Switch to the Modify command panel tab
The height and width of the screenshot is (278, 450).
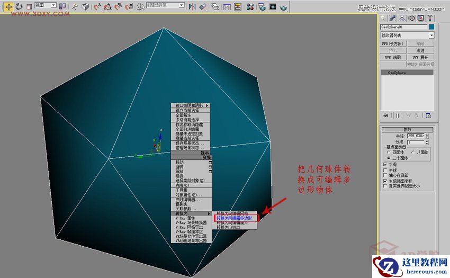click(393, 19)
